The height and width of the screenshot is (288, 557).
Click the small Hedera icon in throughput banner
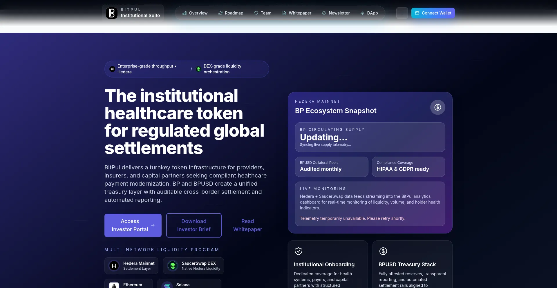pyautogui.click(x=112, y=69)
